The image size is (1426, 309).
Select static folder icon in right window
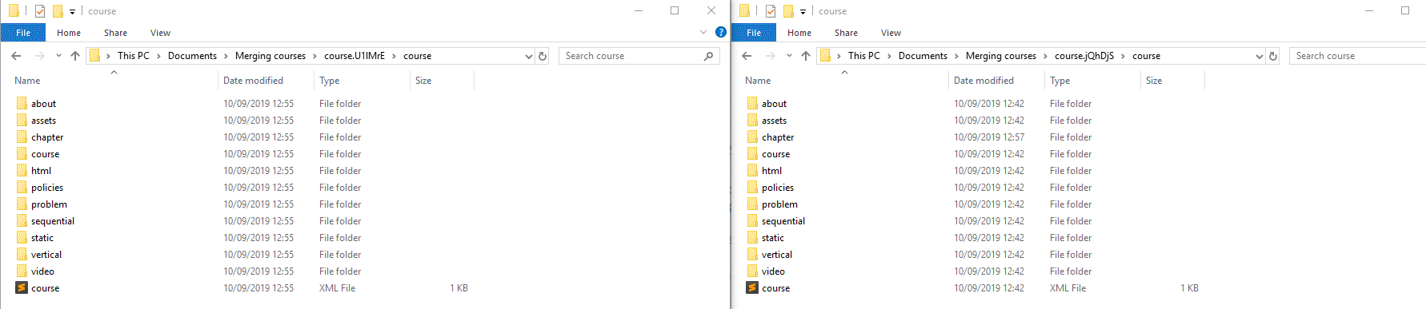pos(752,238)
